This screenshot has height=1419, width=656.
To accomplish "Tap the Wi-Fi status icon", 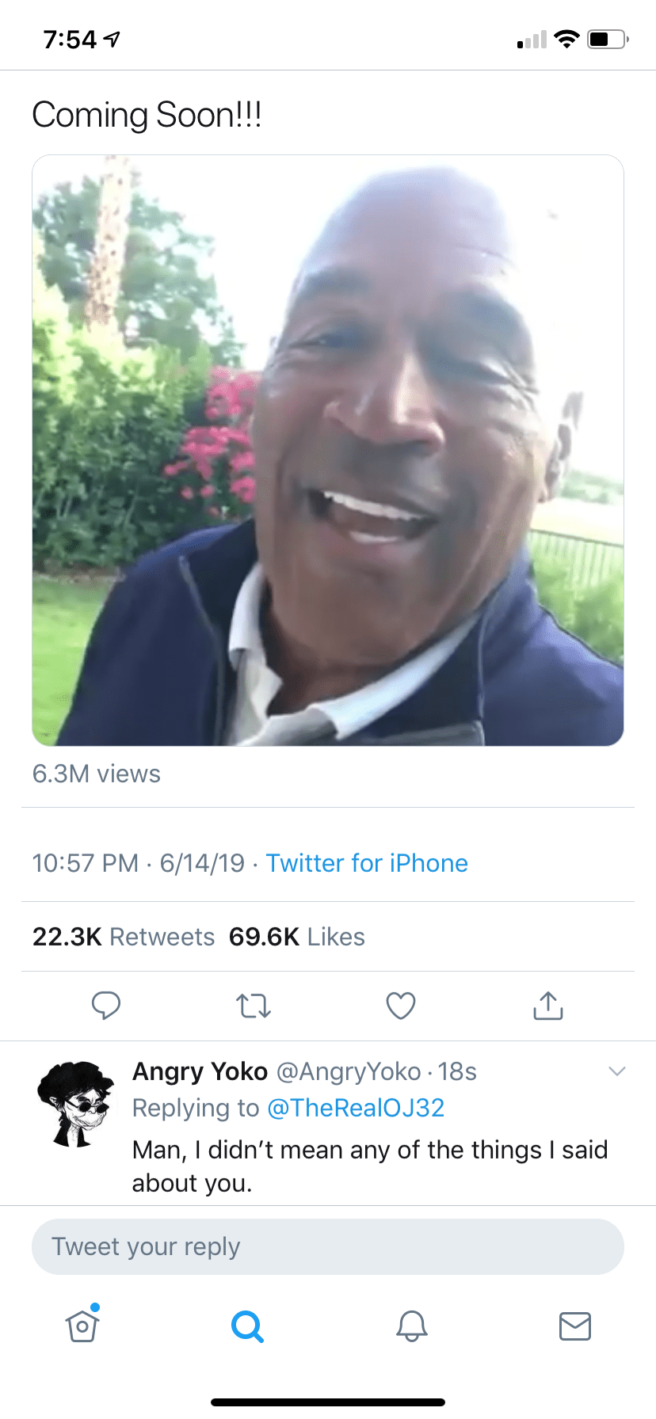I will click(566, 39).
